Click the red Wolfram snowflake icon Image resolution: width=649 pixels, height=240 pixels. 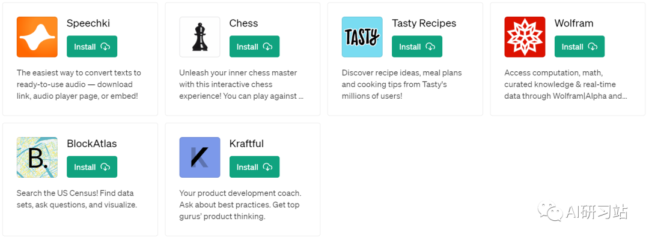(x=525, y=37)
